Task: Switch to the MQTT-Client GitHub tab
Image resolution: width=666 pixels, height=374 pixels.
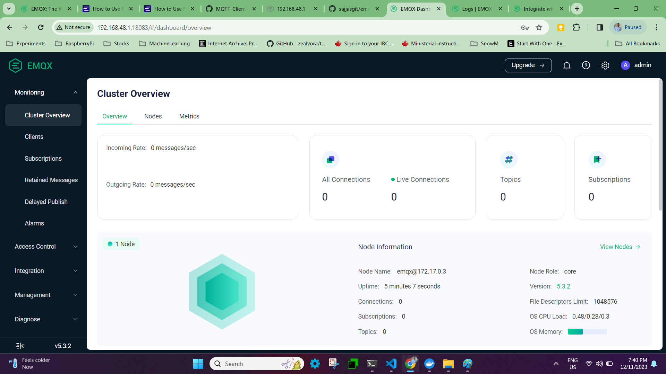Action: tap(231, 9)
